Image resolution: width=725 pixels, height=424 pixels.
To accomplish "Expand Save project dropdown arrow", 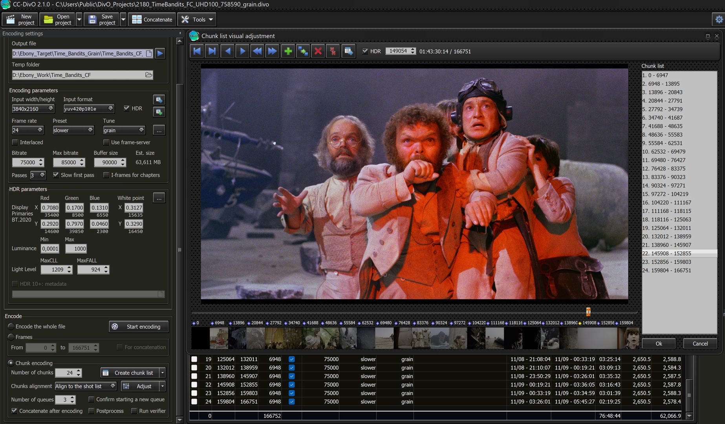I will pyautogui.click(x=123, y=19).
